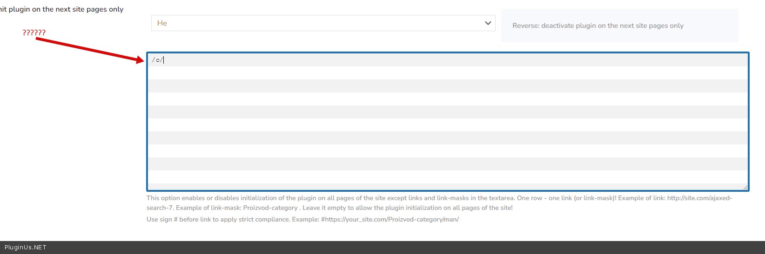
Task: Click the red "??????" annotation text
Action: click(x=34, y=33)
